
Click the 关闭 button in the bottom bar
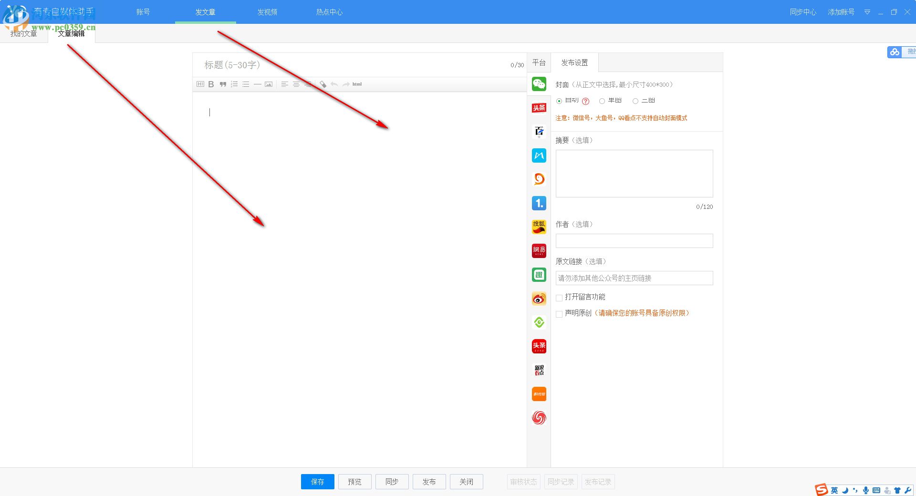pos(467,482)
